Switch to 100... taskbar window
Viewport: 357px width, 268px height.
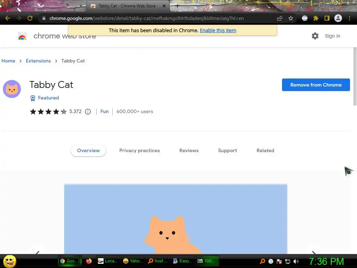click(207, 261)
